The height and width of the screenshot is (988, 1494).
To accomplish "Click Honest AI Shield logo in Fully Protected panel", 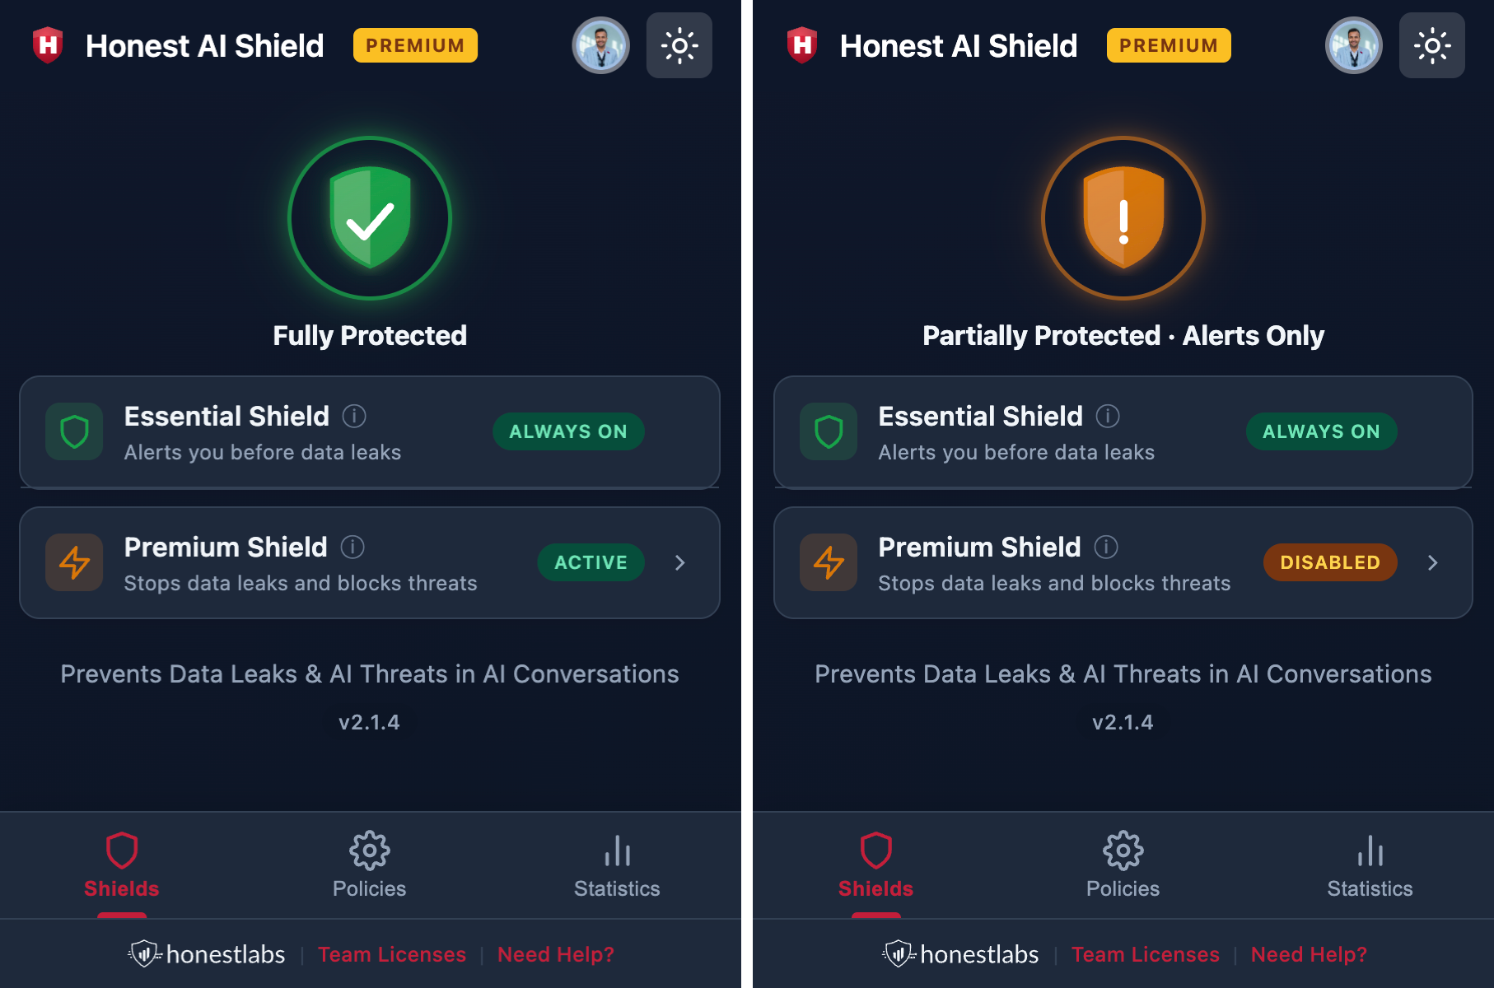I will point(48,45).
